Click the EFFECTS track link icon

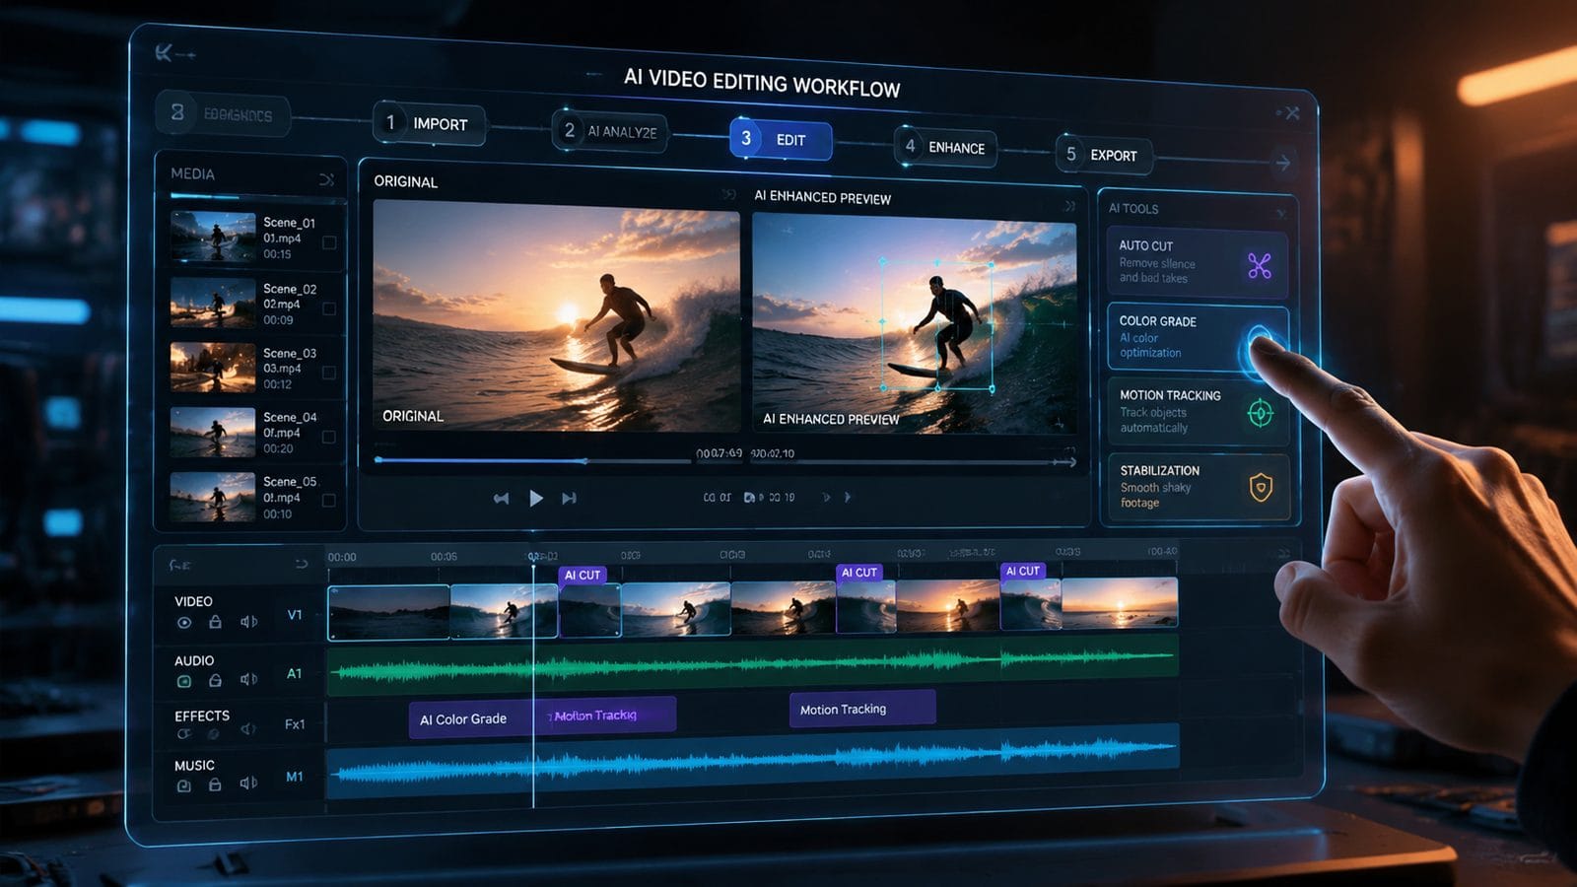[x=183, y=733]
